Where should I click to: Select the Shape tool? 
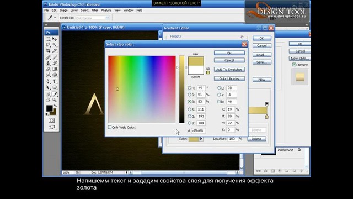tap(55, 87)
